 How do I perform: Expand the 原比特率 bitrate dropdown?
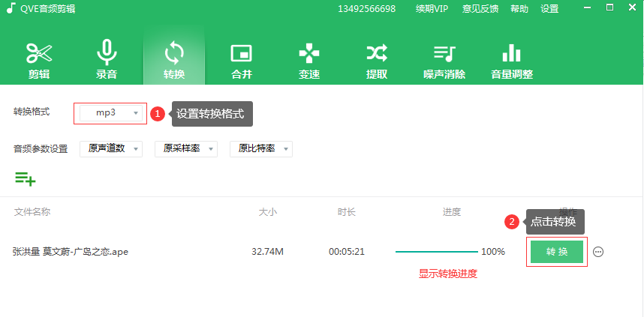pyautogui.click(x=261, y=149)
